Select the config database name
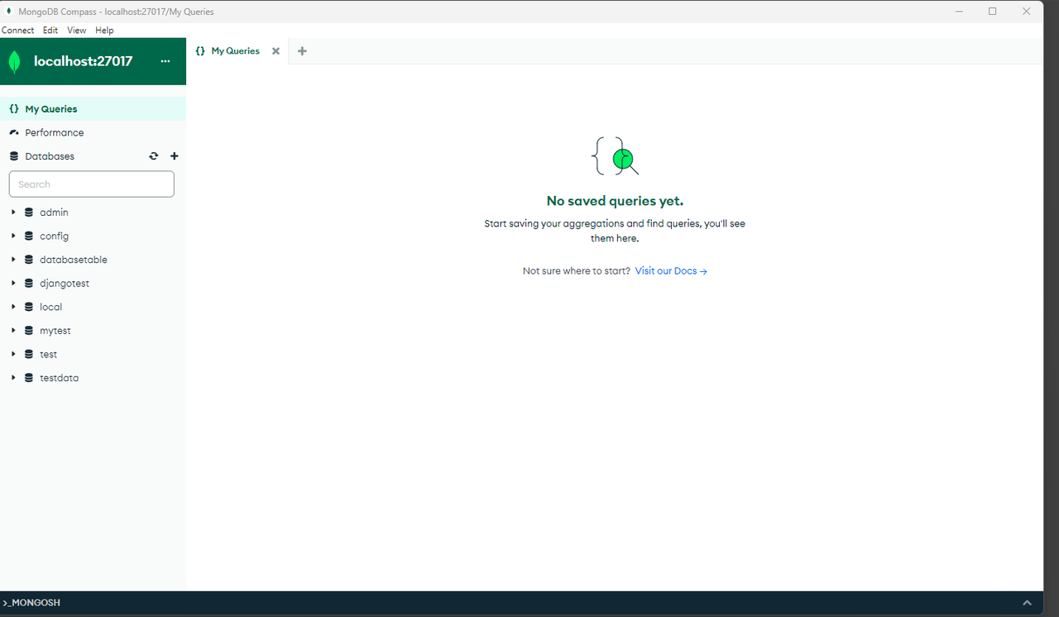The image size is (1059, 617). pos(54,236)
